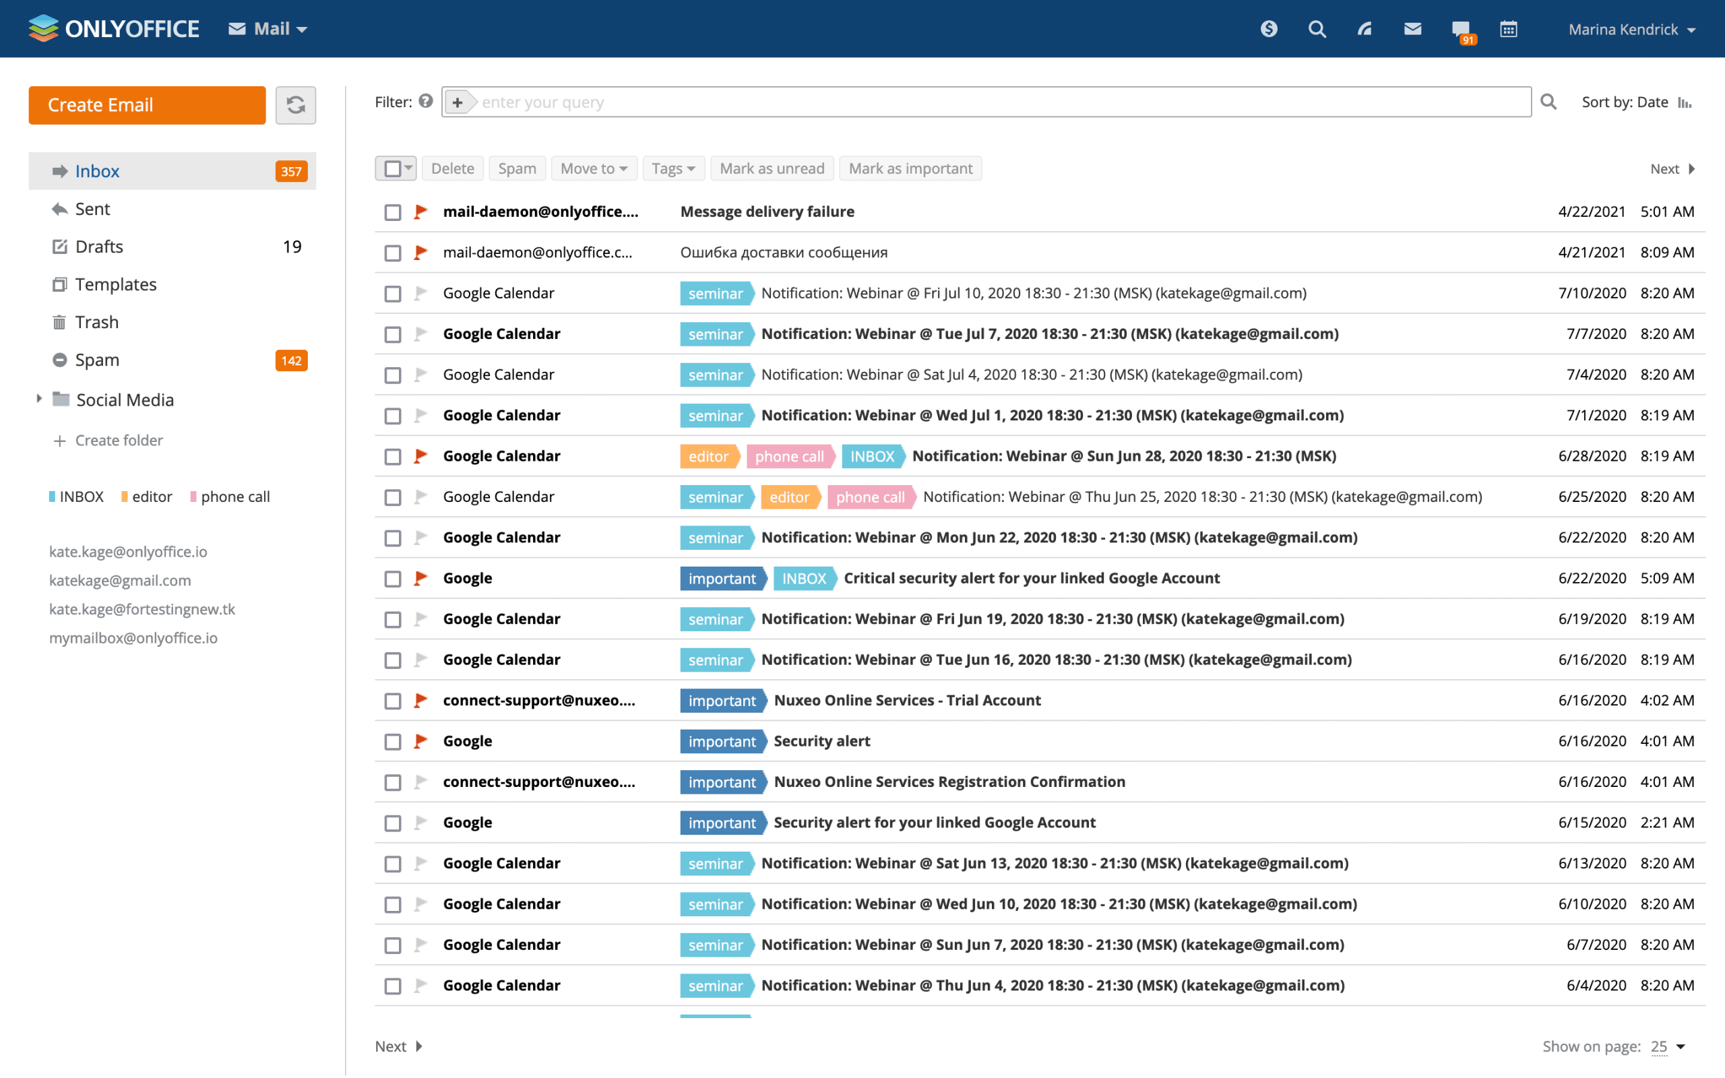Click the ONLYOFFICE logo
The width and height of the screenshot is (1725, 1078).
pyautogui.click(x=114, y=28)
